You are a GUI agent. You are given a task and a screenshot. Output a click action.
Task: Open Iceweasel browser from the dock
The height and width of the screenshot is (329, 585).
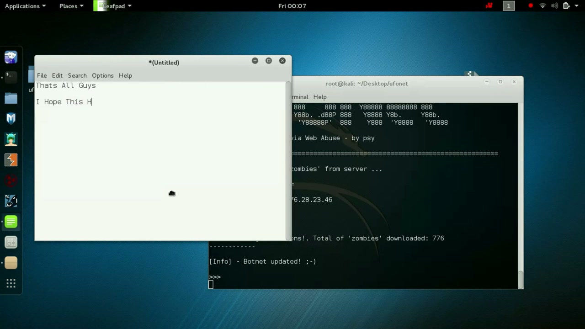[11, 57]
